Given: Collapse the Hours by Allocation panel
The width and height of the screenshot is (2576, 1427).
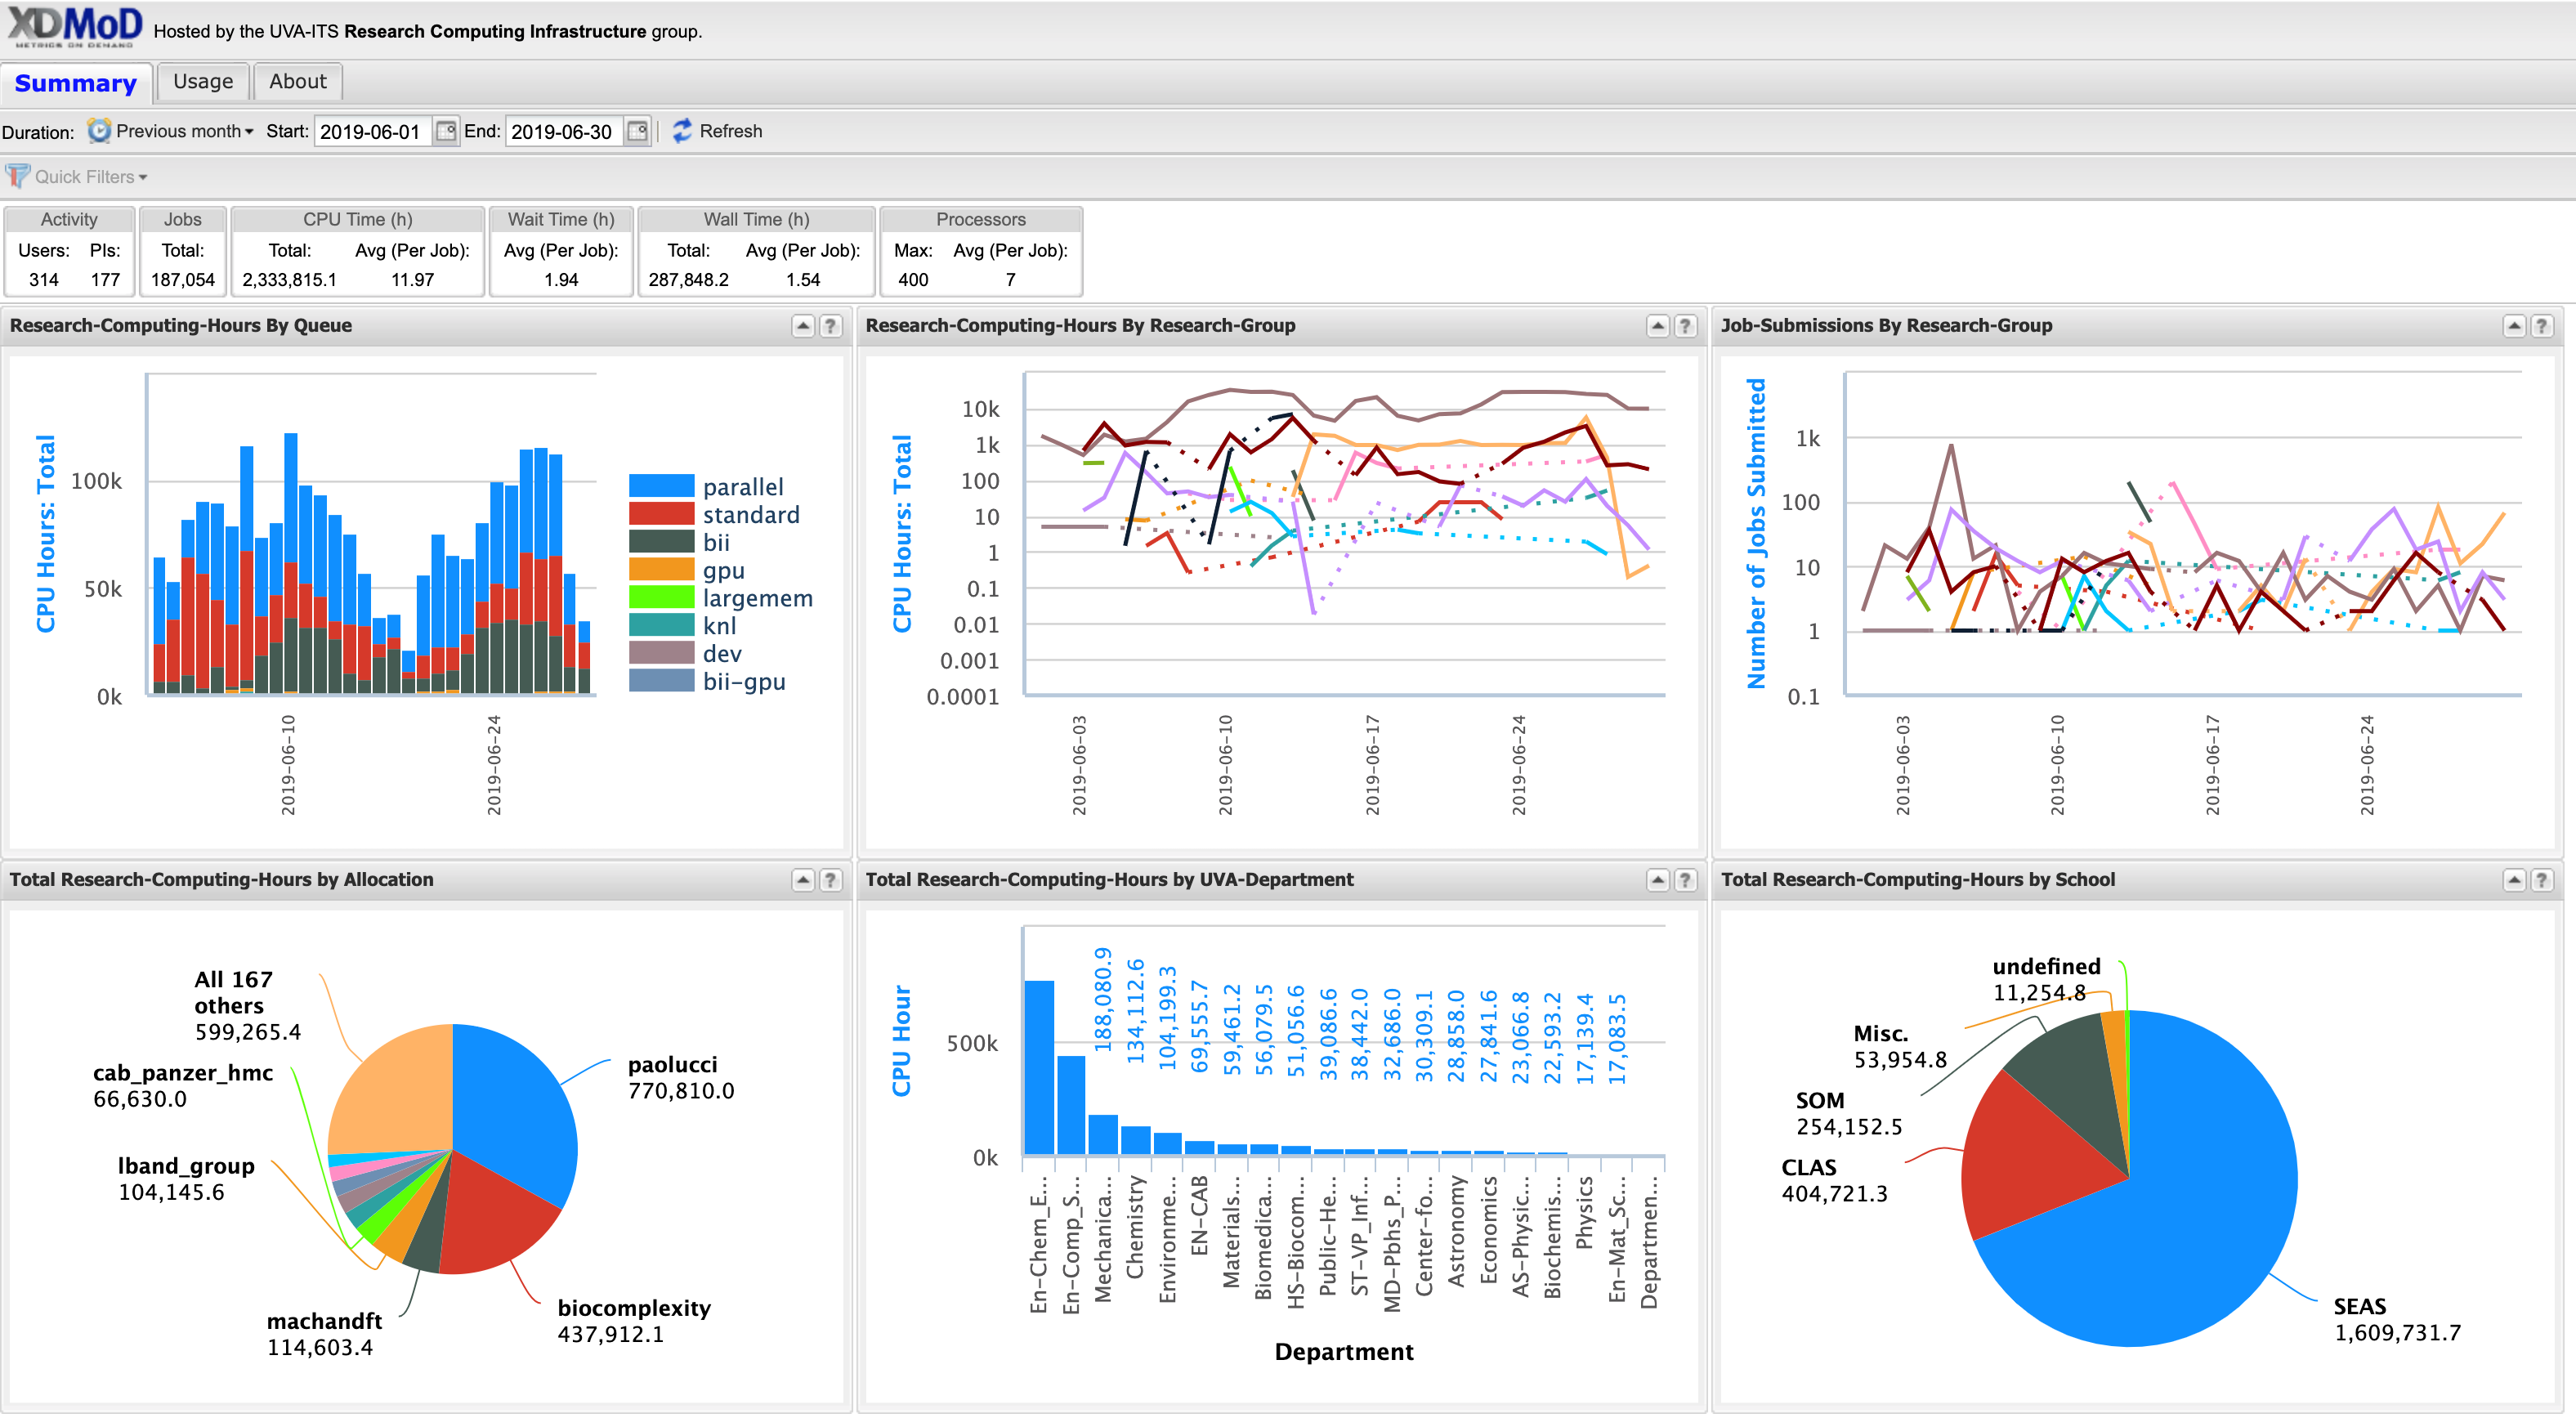Looking at the screenshot, I should tap(802, 880).
